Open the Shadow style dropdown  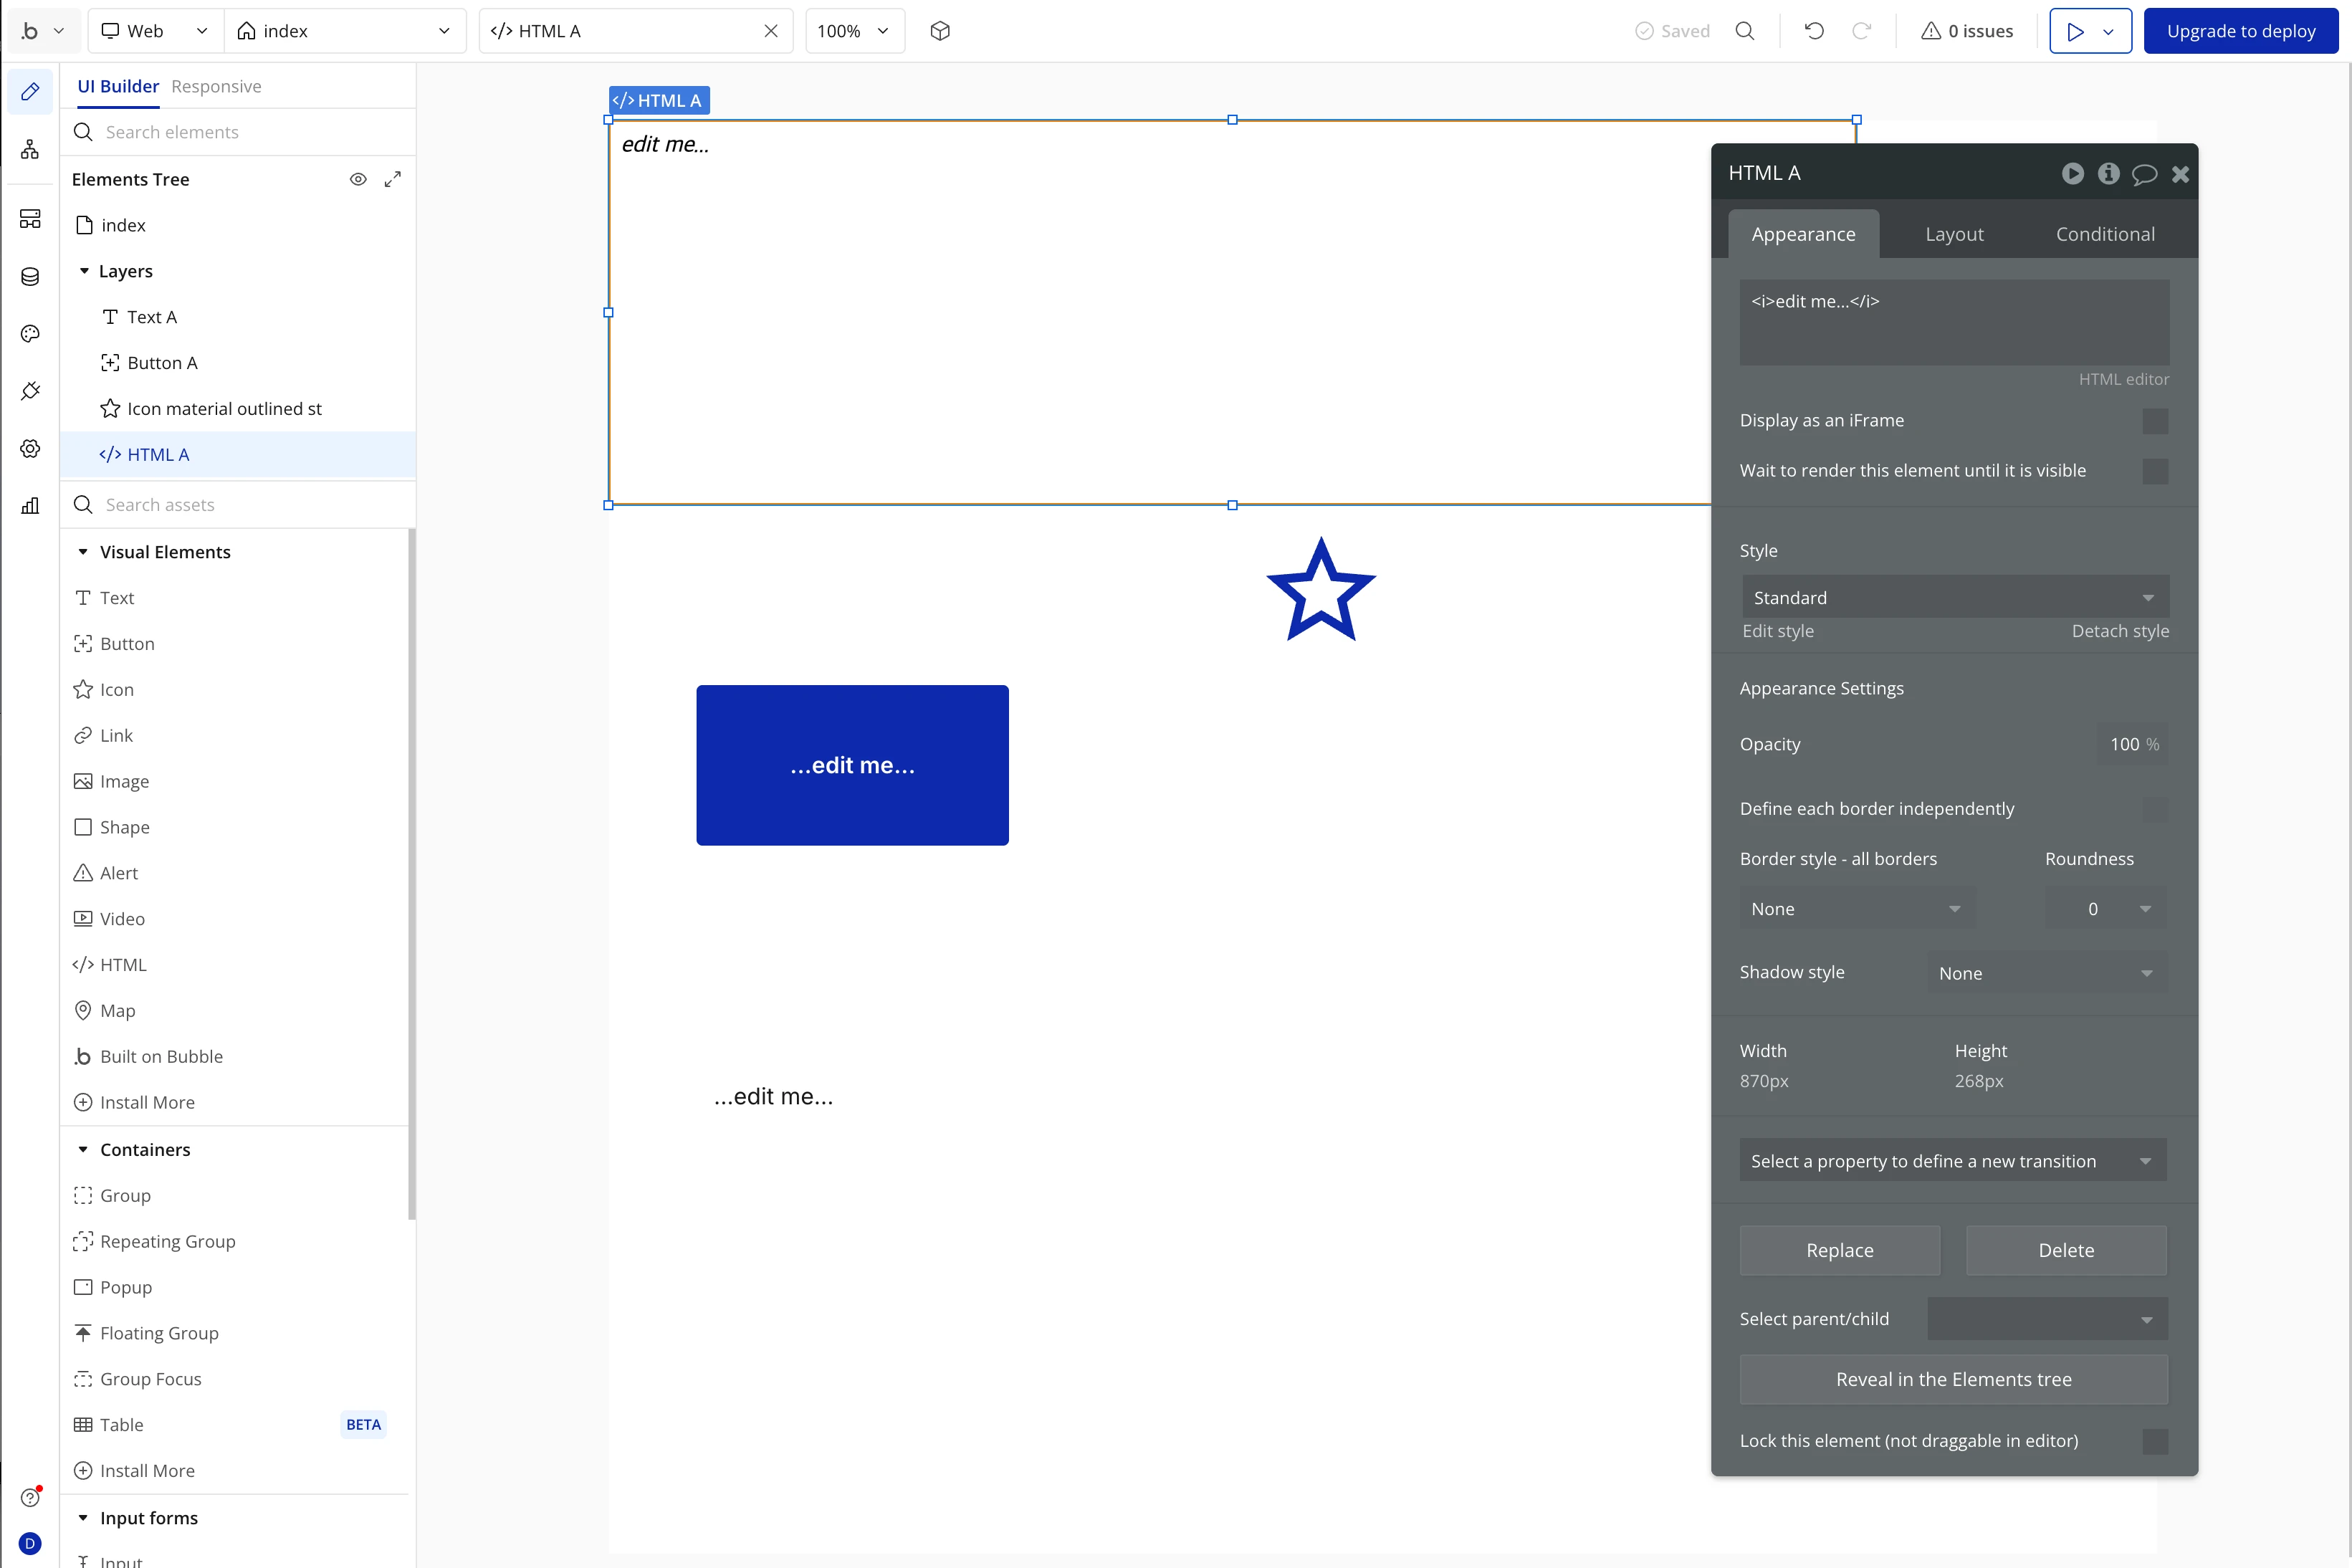pyautogui.click(x=2047, y=973)
